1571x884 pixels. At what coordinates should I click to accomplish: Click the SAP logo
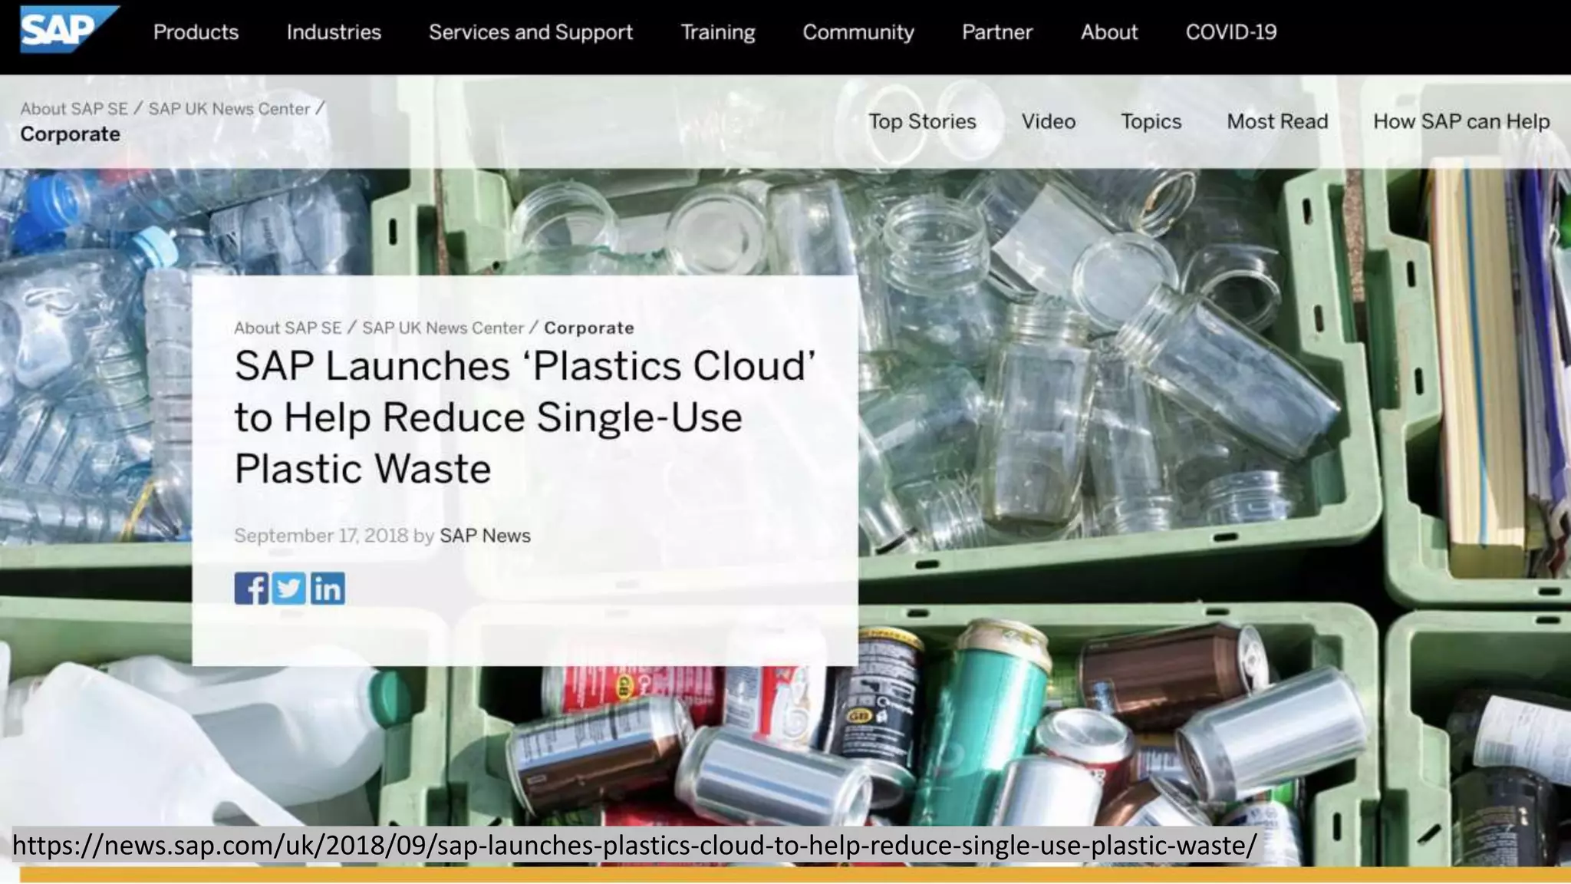point(69,29)
